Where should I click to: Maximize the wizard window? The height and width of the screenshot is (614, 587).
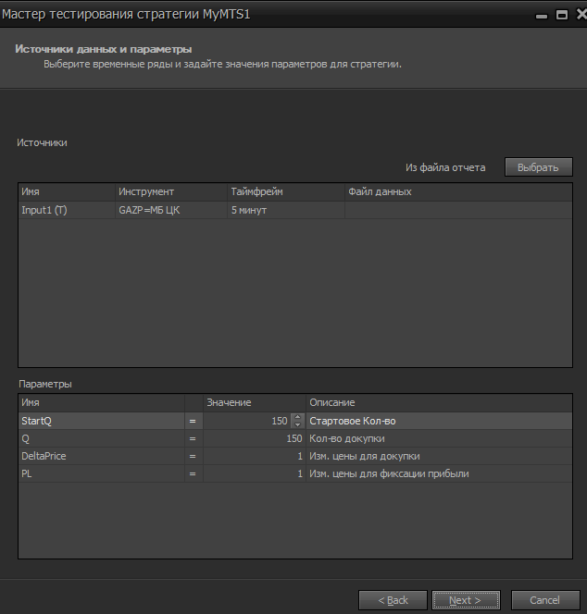tap(562, 15)
